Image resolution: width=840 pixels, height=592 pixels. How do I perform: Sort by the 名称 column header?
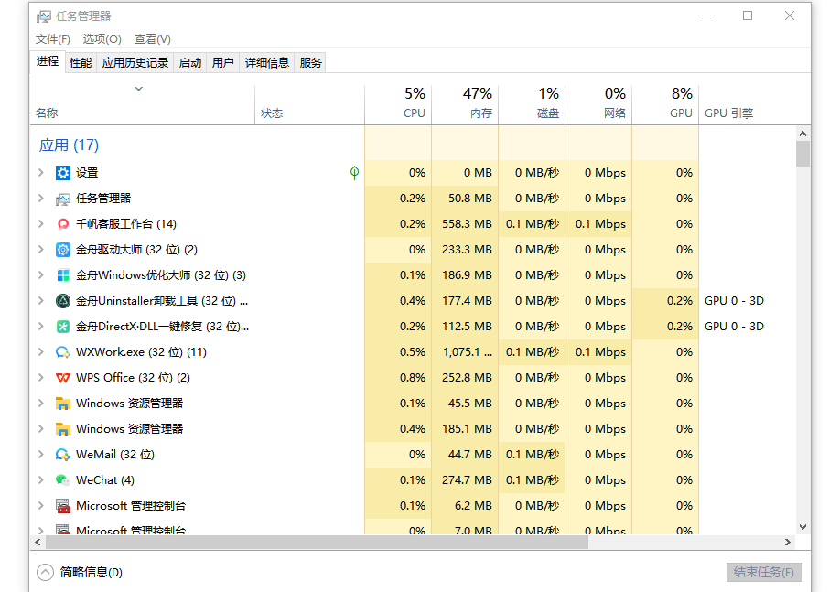click(143, 104)
